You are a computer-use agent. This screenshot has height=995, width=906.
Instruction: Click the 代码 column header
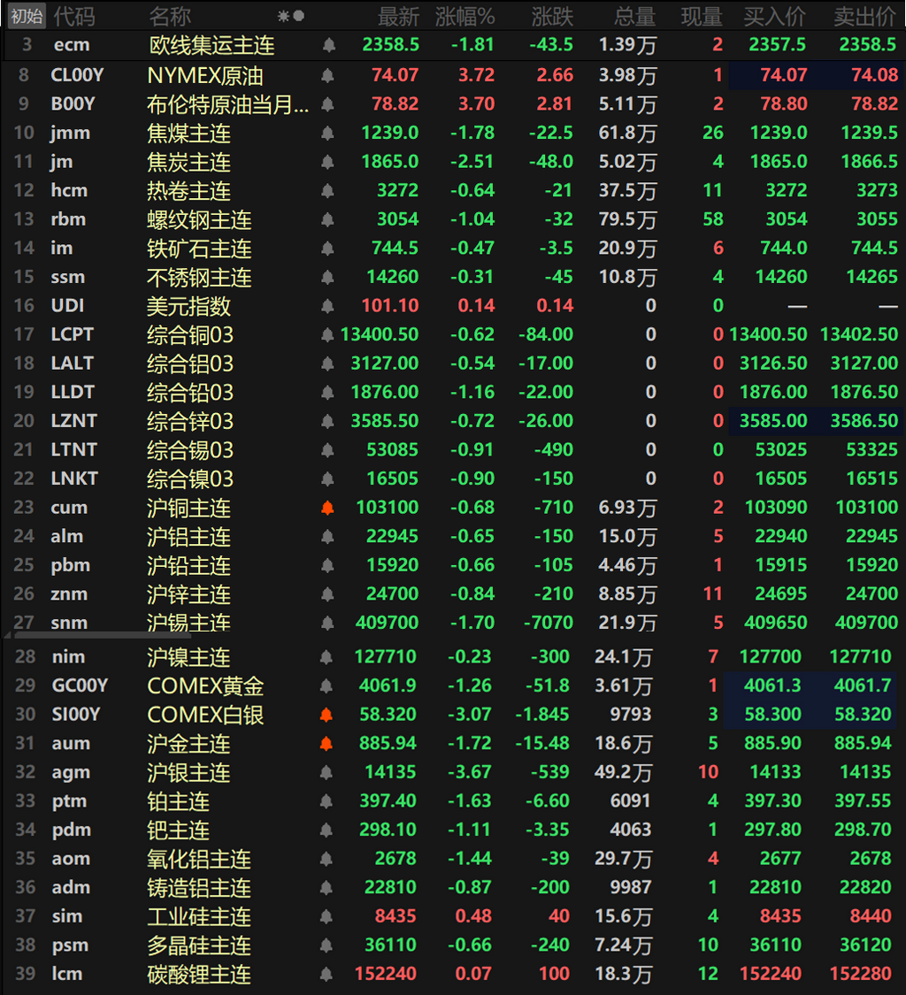(74, 17)
